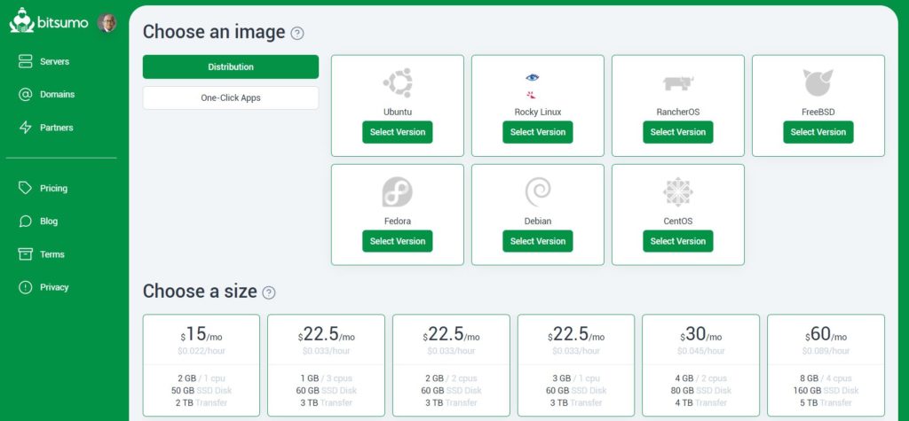Viewport: 909px width, 421px height.
Task: Choose the $15/mo size plan
Action: pyautogui.click(x=202, y=365)
